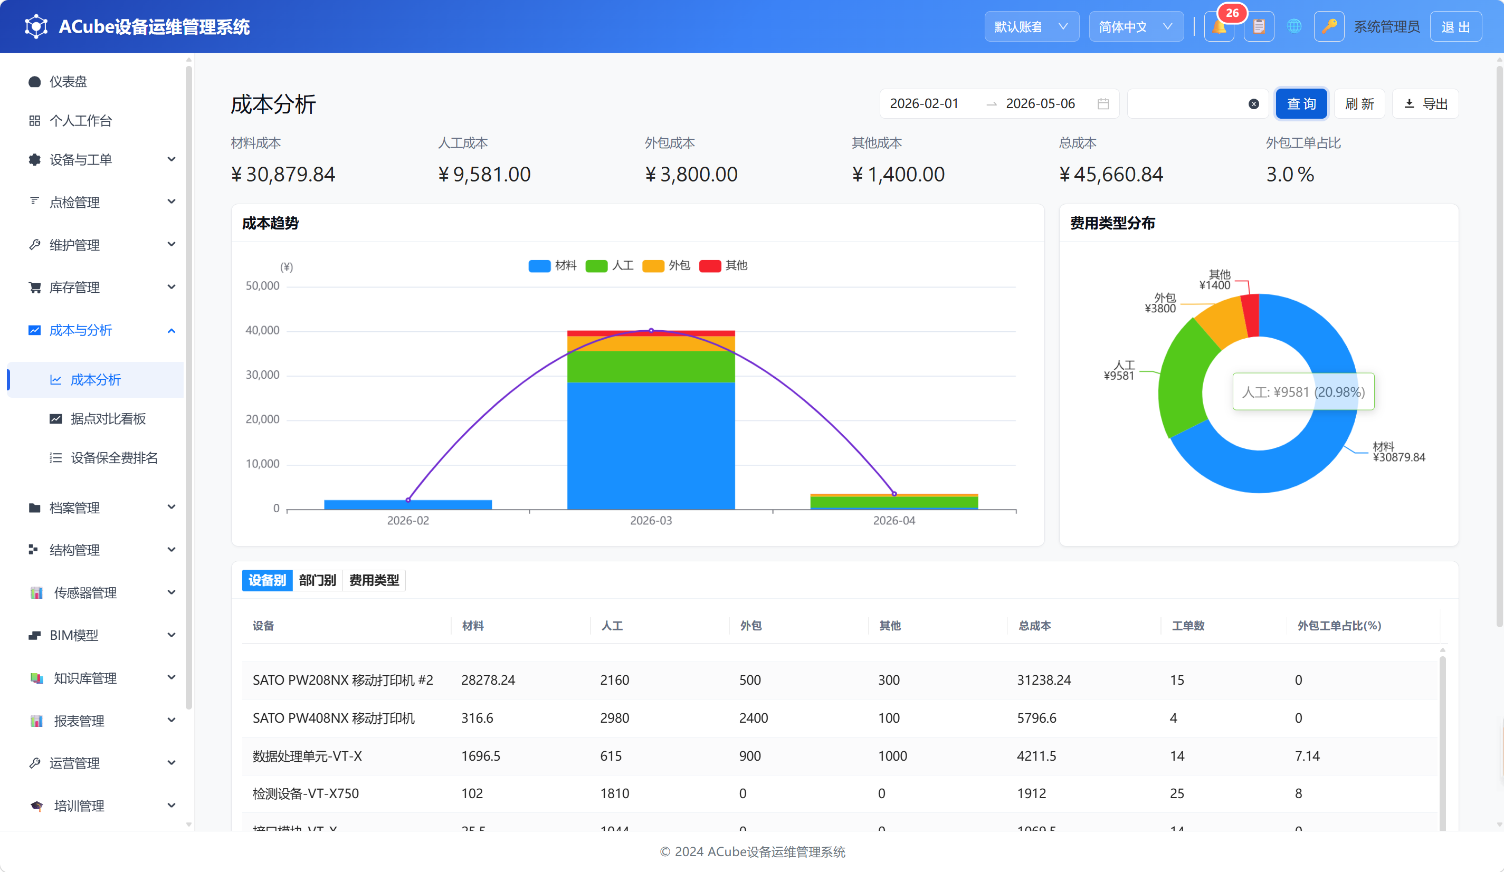1504x872 pixels.
Task: Open the 默认账套 dropdown
Action: click(1031, 27)
